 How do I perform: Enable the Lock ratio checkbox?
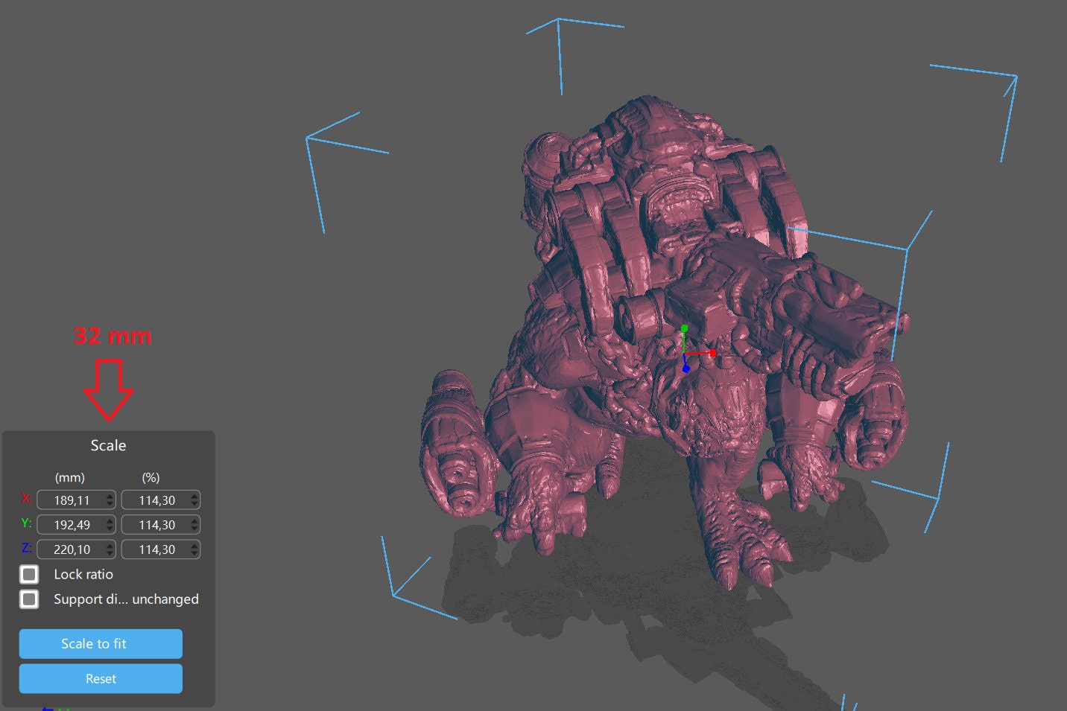[29, 574]
